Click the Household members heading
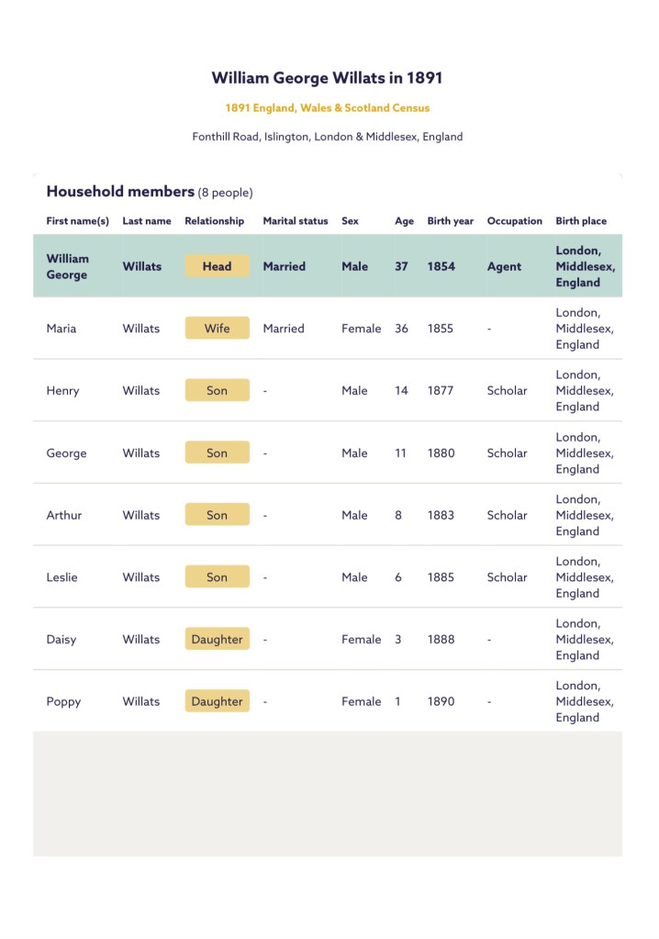This screenshot has height=939, width=659. [120, 192]
